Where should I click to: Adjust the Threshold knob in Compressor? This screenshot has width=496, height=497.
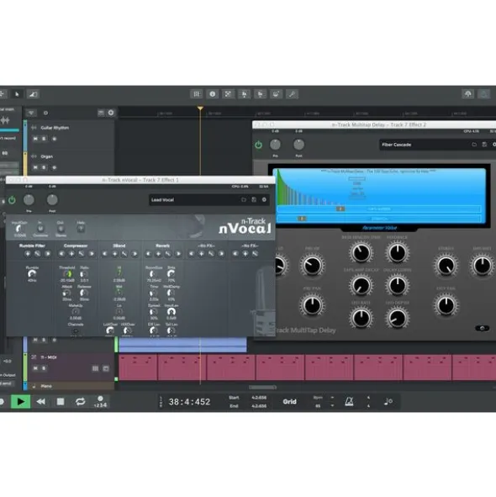(67, 273)
